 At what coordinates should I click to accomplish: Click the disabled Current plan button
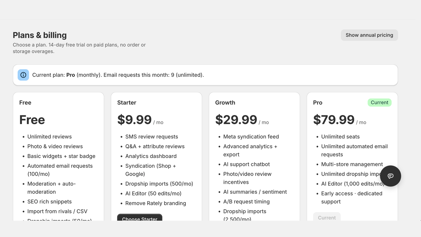pos(327,217)
